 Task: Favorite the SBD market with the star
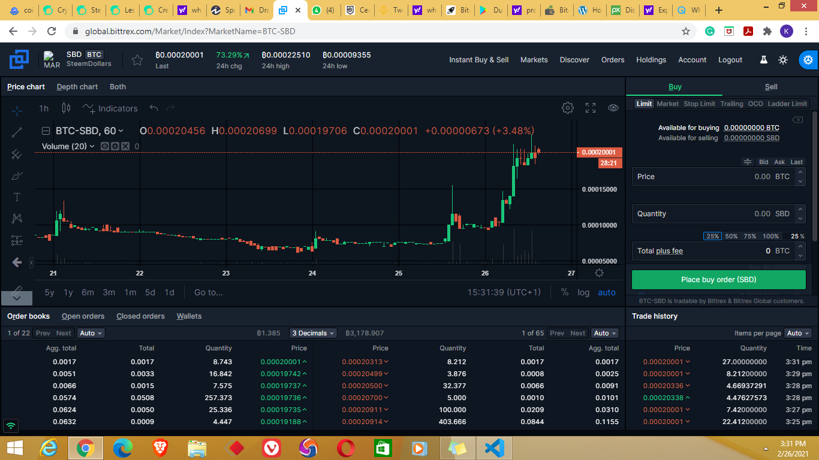point(137,60)
